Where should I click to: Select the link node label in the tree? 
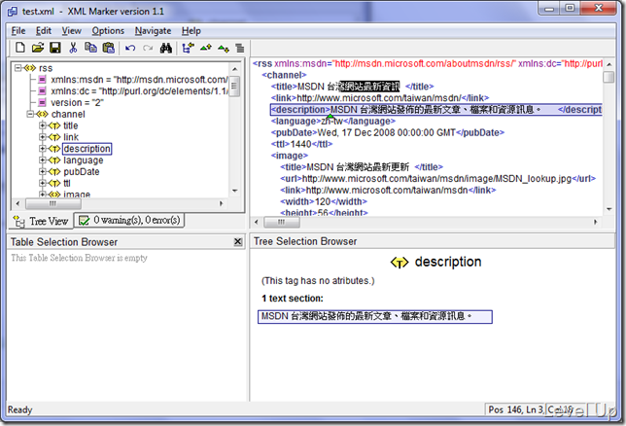(71, 137)
